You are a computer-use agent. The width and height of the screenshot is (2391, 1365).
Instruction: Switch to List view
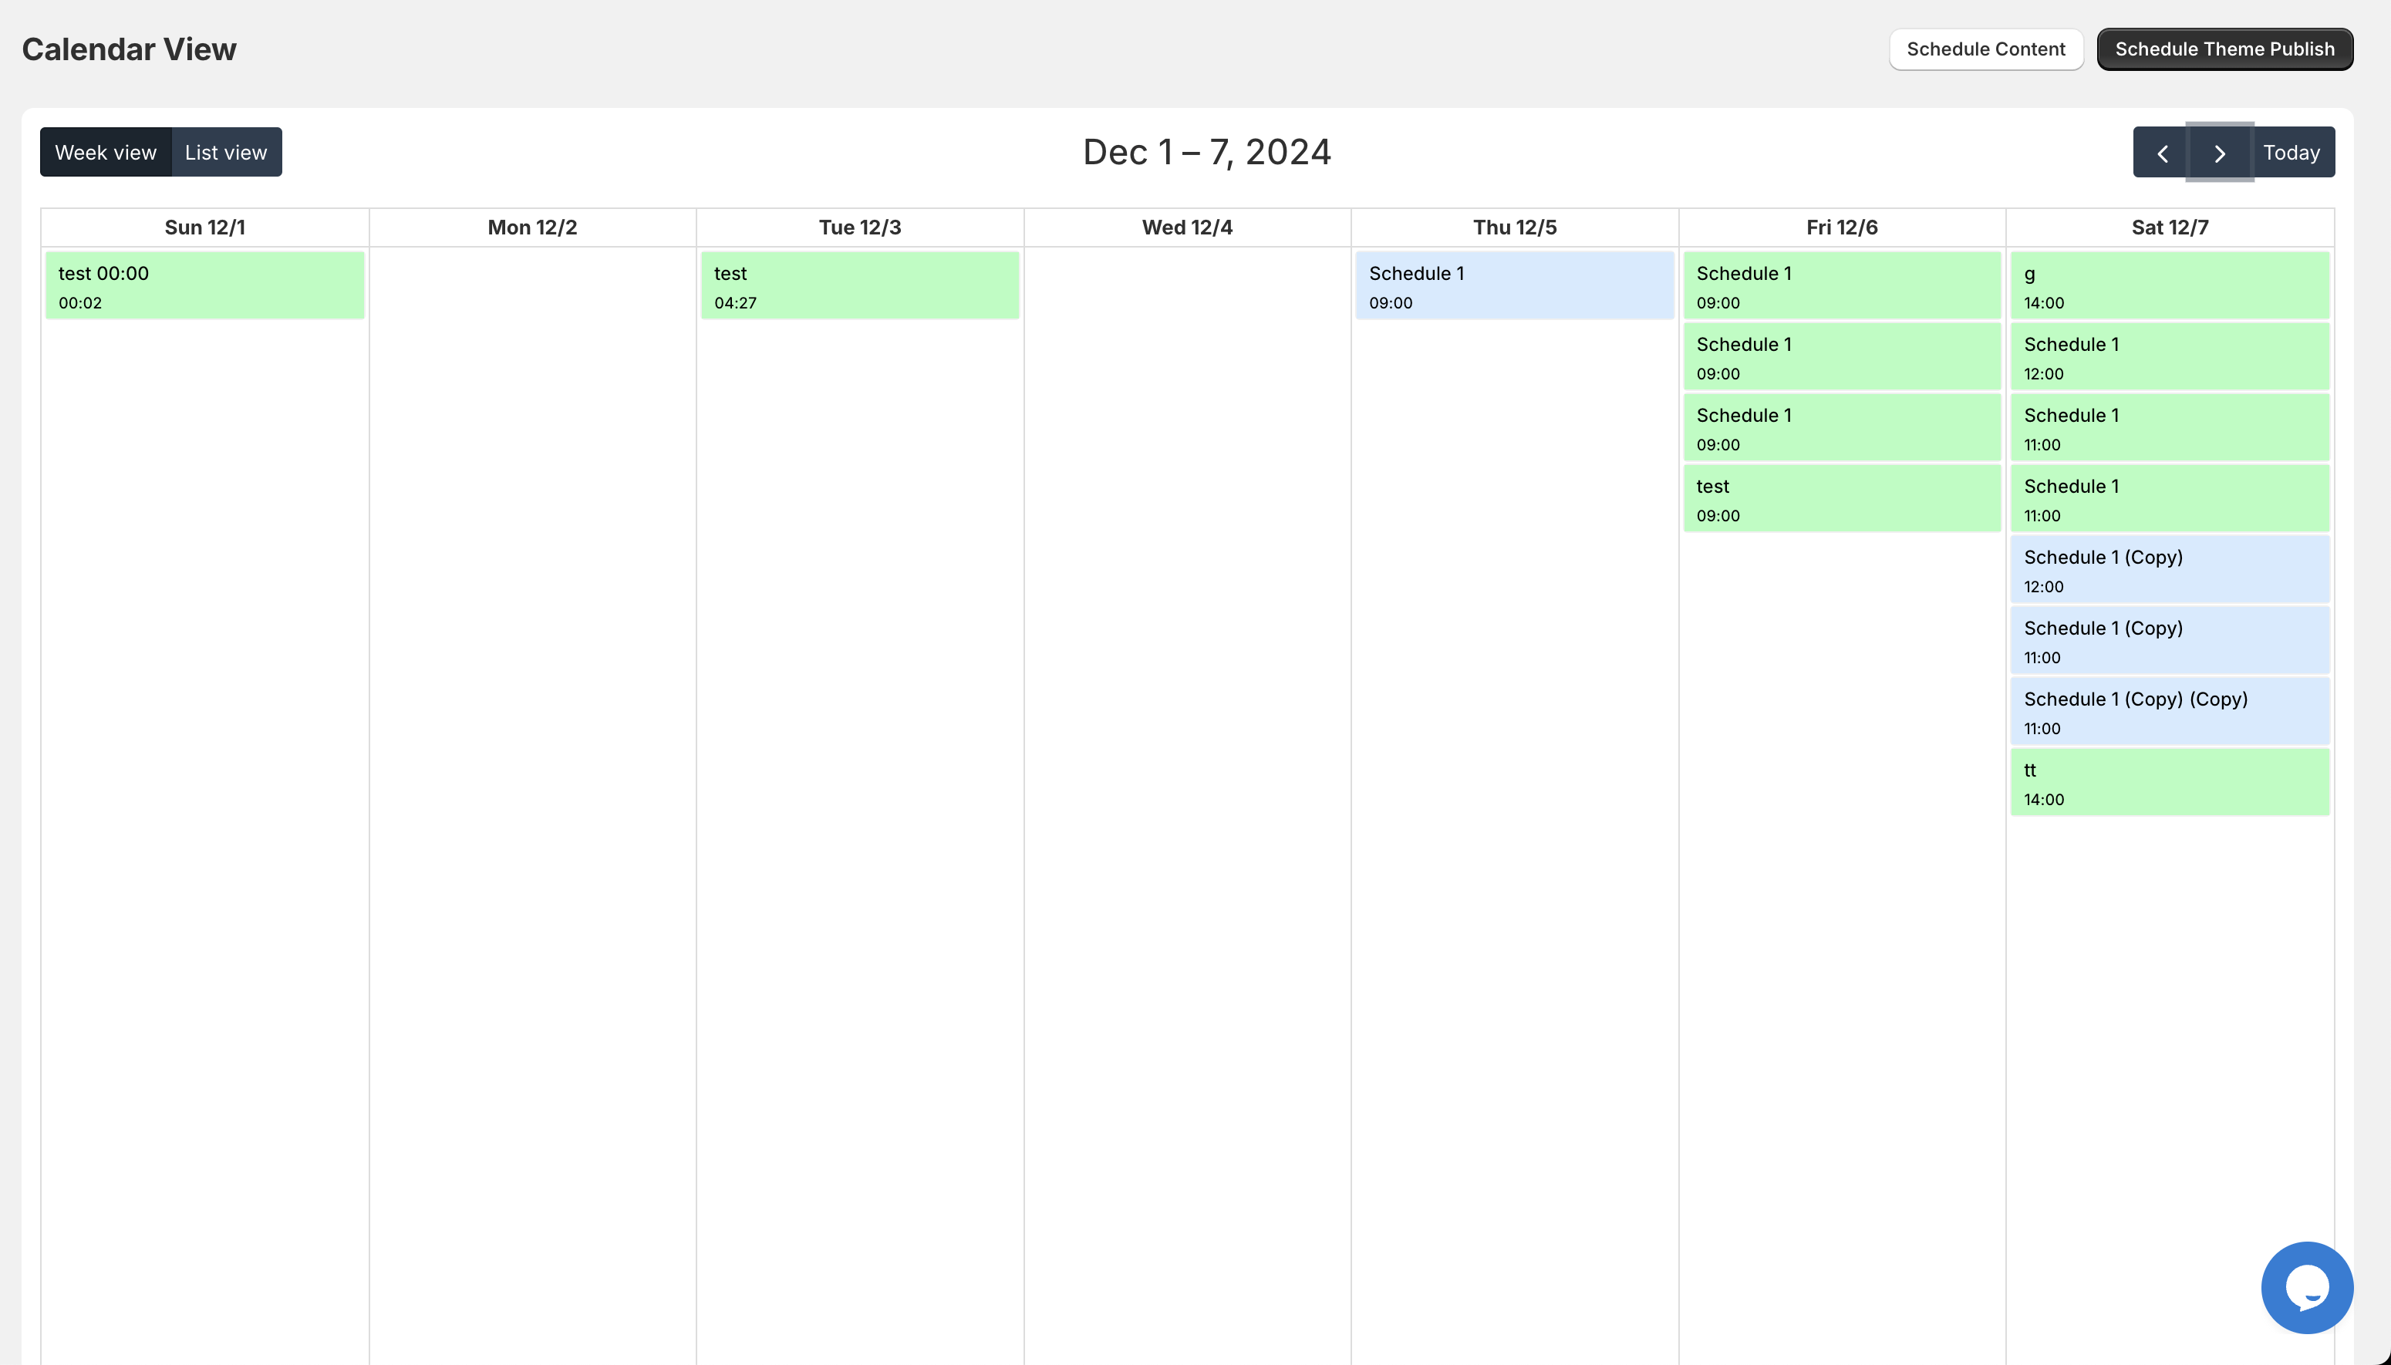225,152
